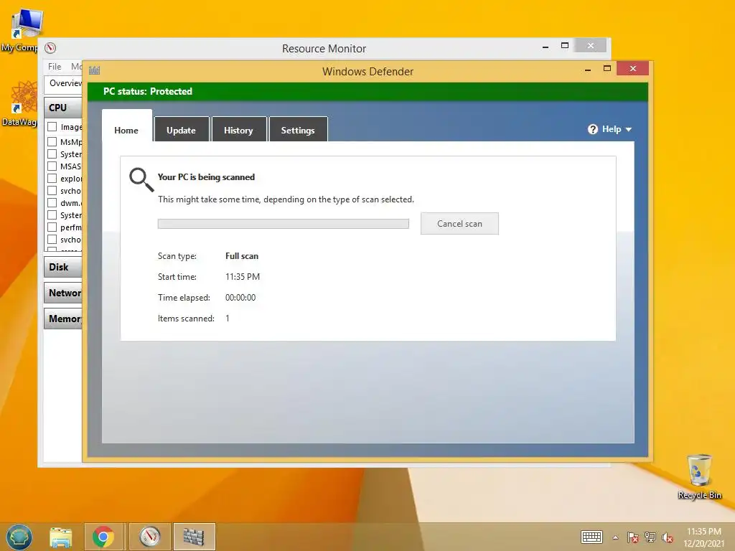The width and height of the screenshot is (735, 551).
Task: Open Google Chrome from the taskbar
Action: tap(103, 537)
